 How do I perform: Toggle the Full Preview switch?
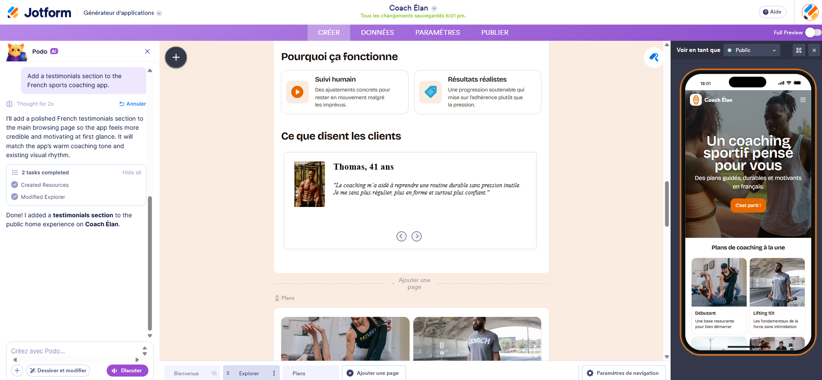coord(813,32)
